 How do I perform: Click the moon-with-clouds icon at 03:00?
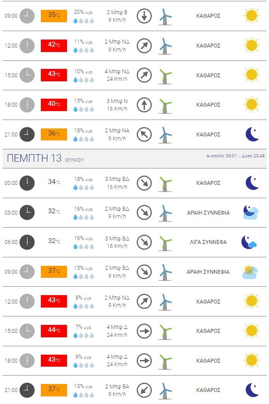pyautogui.click(x=250, y=212)
